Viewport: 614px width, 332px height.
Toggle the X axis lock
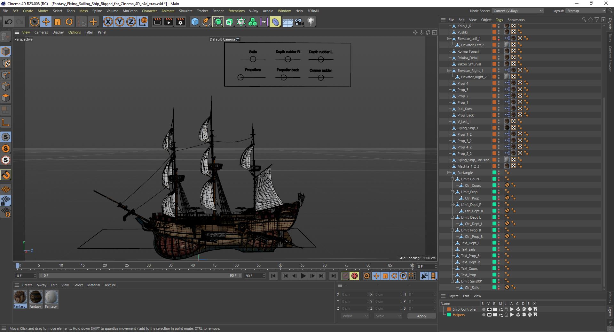click(108, 22)
